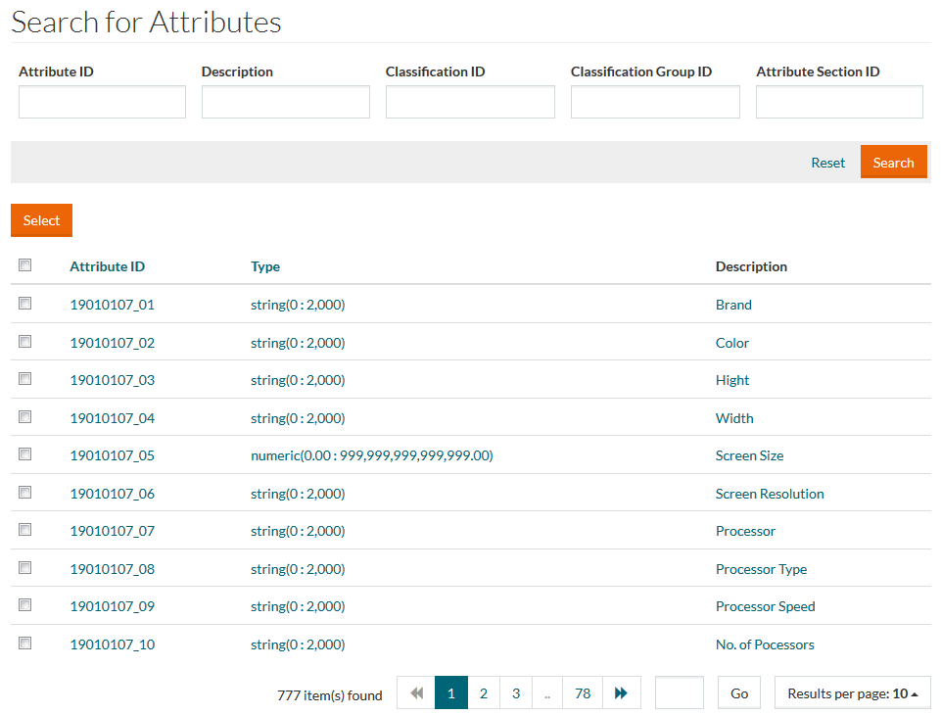Focus the Attribute ID input field
Viewport: 941px width, 715px height.
click(x=102, y=102)
